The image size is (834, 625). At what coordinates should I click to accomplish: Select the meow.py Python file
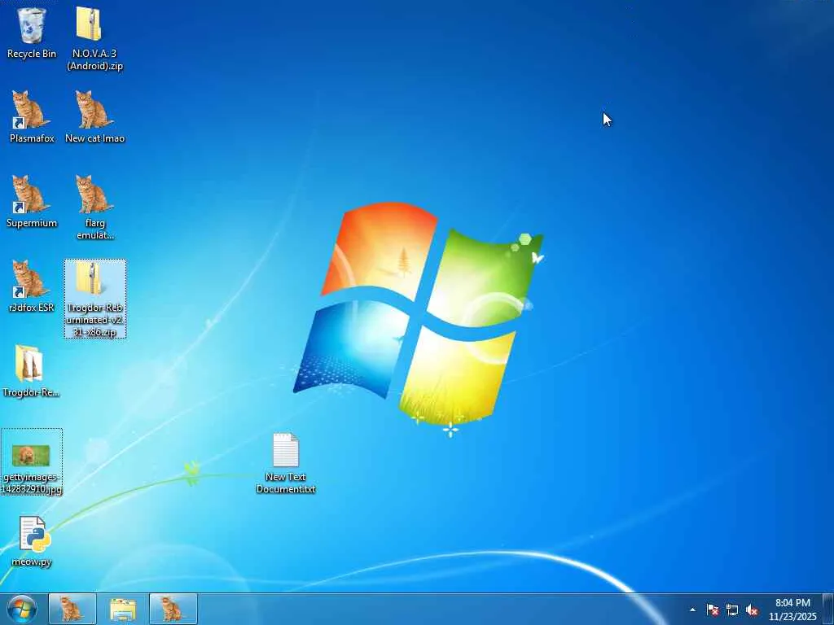[32, 541]
